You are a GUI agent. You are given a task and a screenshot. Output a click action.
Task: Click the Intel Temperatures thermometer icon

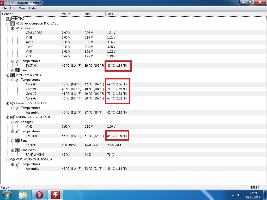pyautogui.click(x=17, y=80)
